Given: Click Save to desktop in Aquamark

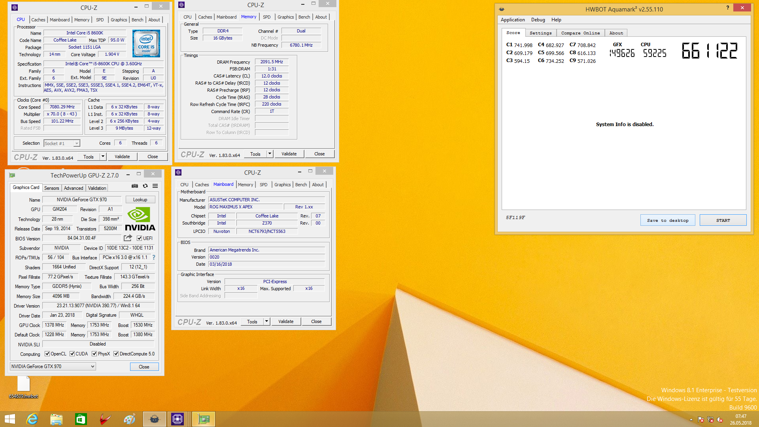Looking at the screenshot, I should tap(668, 220).
